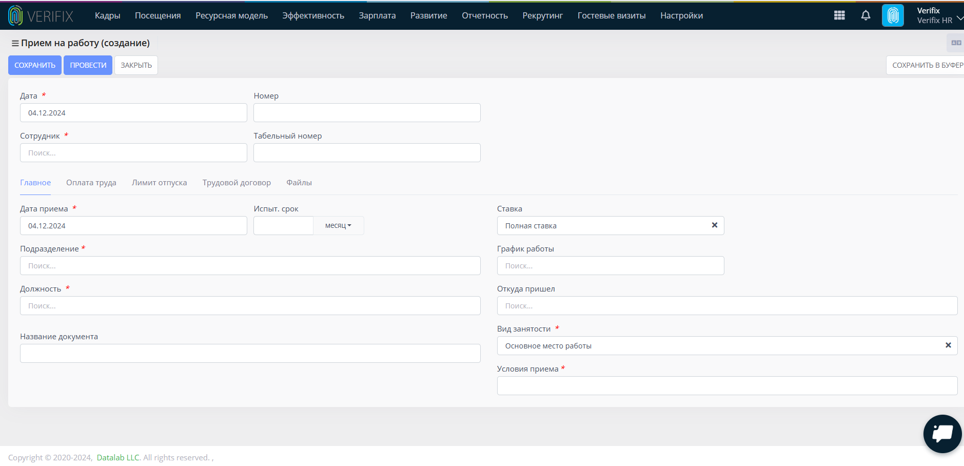Click the ПРОВЕСТИ button
This screenshot has width=964, height=466.
click(x=88, y=65)
